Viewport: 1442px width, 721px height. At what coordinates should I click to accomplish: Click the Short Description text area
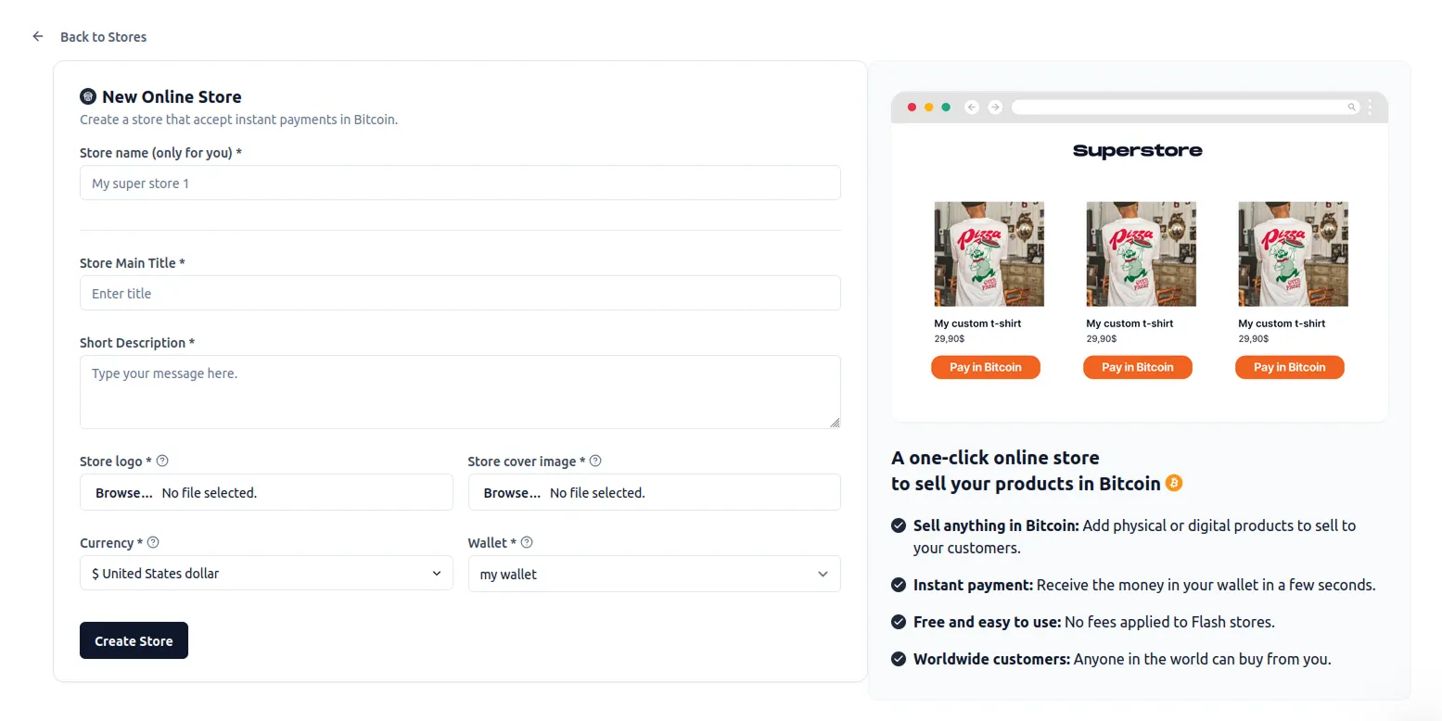460,391
